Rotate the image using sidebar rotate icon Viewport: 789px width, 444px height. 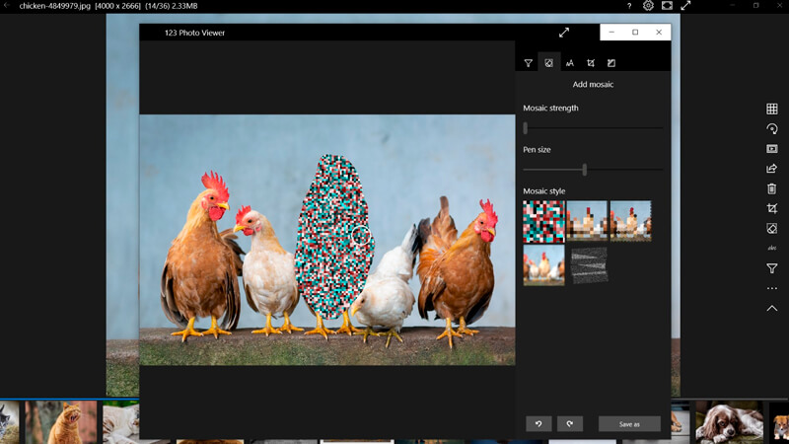click(772, 129)
